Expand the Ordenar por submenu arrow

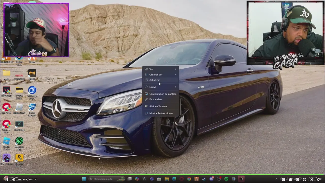pyautogui.click(x=175, y=74)
